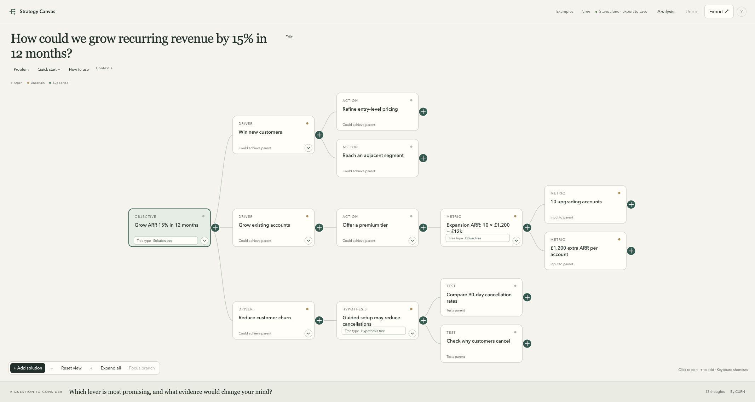Viewport: 755px width, 402px height.
Task: Add child to £1,200 extra ARR metric
Action: coord(631,251)
